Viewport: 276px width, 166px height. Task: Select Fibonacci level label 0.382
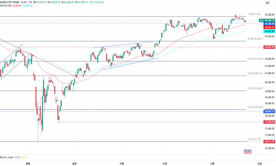255,88
